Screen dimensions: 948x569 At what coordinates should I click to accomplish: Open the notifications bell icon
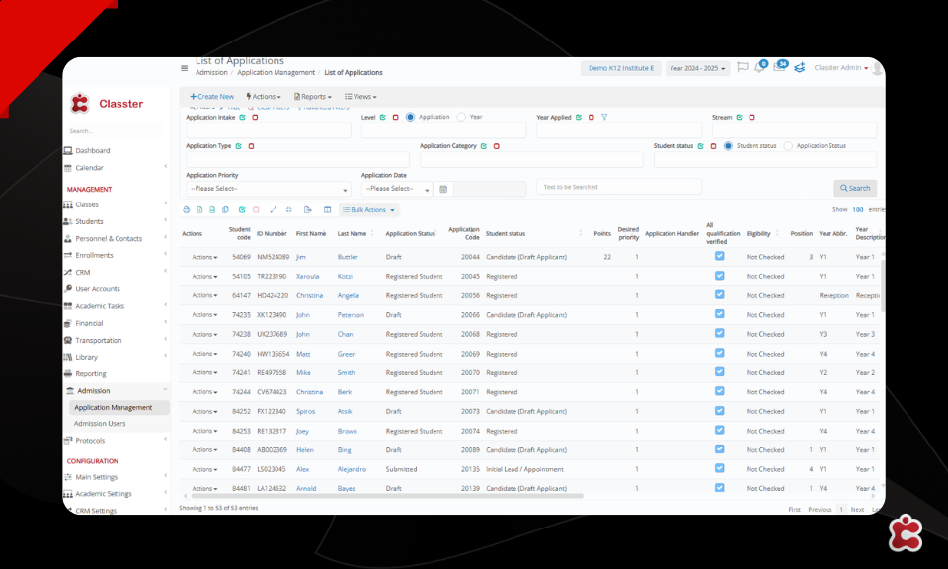click(x=759, y=68)
